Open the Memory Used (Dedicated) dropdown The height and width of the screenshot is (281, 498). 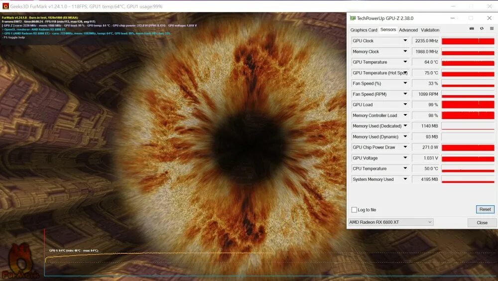point(405,126)
